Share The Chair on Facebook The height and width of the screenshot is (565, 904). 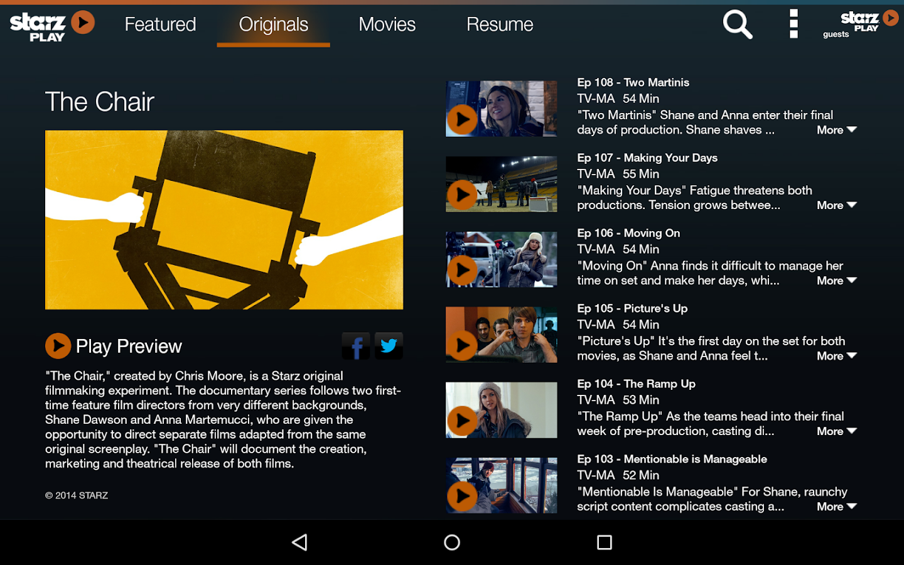(x=355, y=345)
